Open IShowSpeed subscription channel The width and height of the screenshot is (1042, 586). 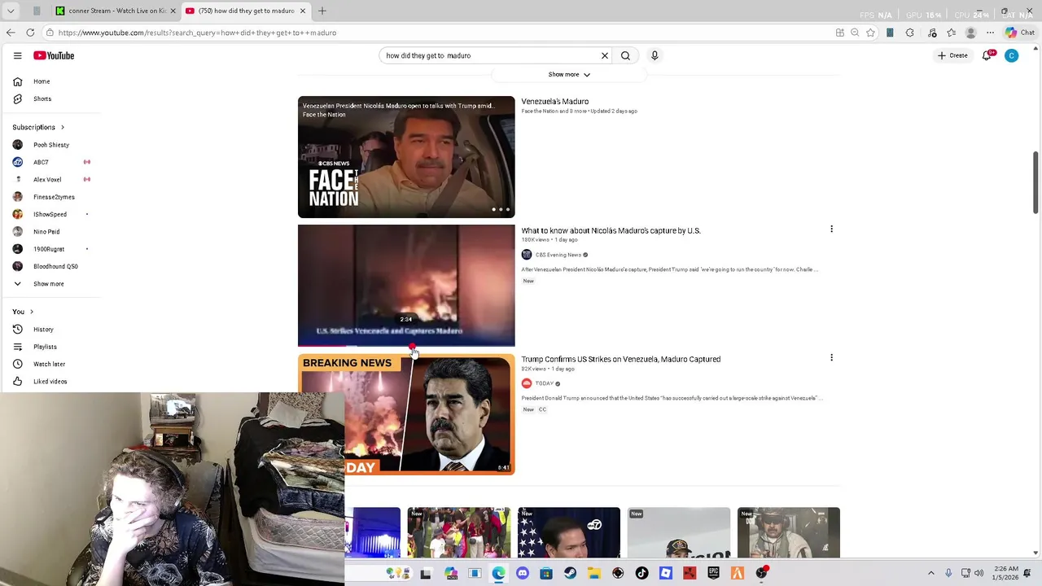tap(50, 214)
